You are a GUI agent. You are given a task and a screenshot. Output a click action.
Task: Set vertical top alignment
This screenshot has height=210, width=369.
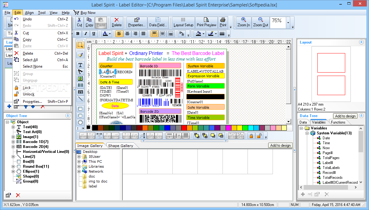155,34
